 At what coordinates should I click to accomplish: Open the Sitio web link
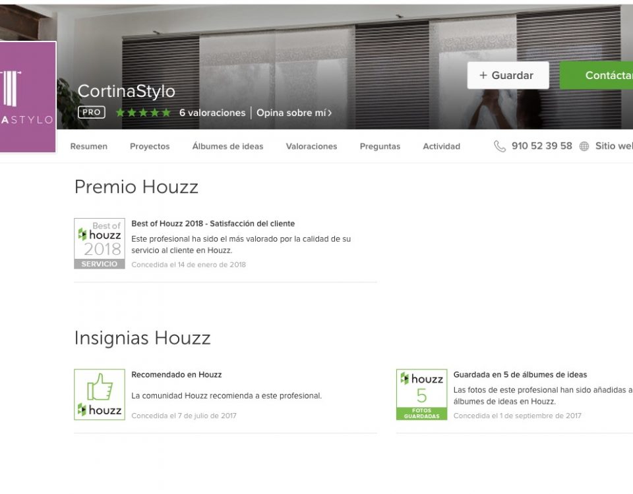[614, 146]
